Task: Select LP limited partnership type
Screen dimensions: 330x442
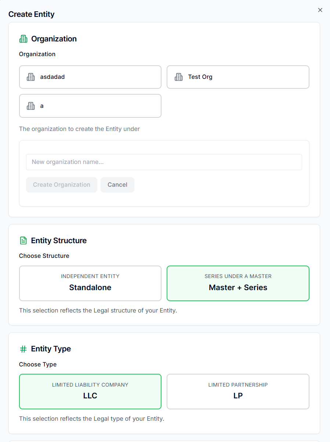Action: [238, 391]
